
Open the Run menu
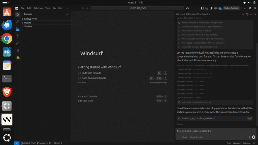coord(60,8)
